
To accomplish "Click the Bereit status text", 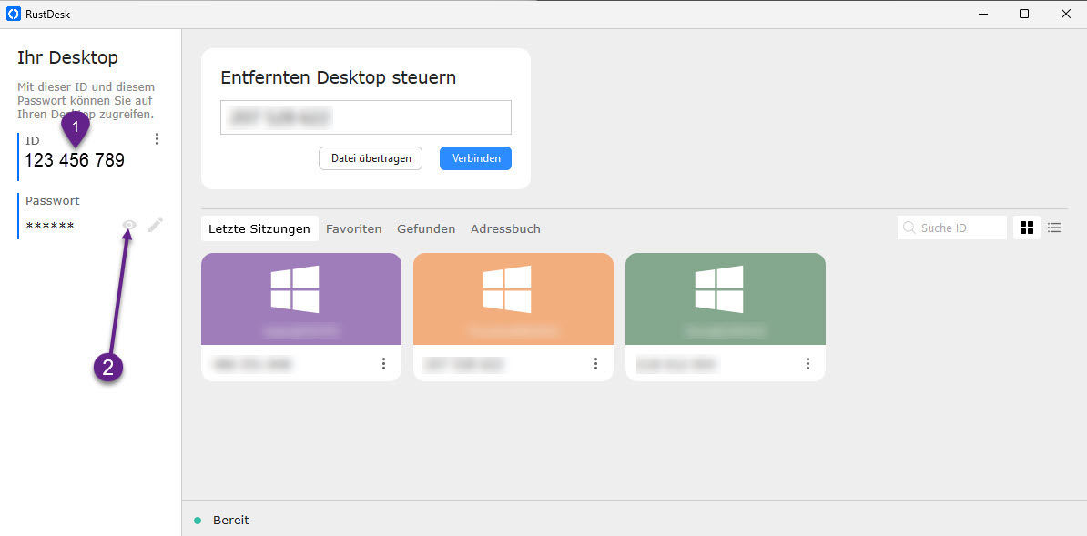I will 231,520.
